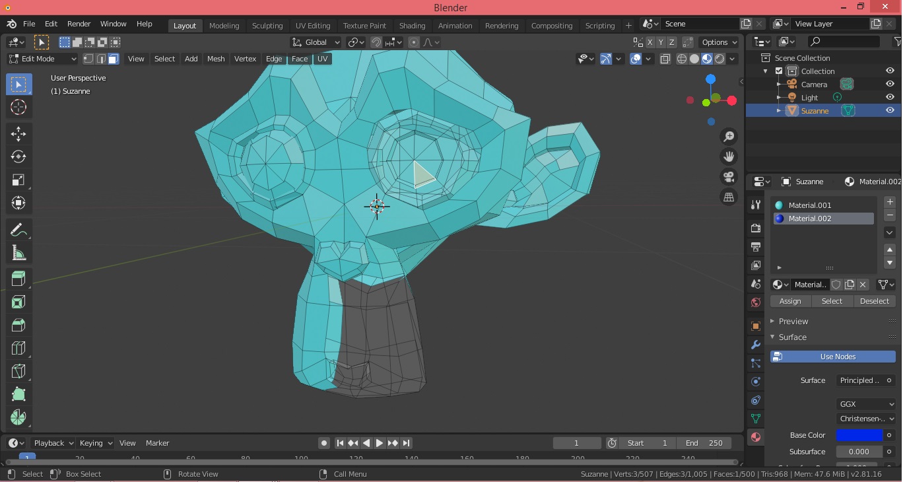The width and height of the screenshot is (903, 482).
Task: Toggle X axis mirror
Action: pos(650,42)
